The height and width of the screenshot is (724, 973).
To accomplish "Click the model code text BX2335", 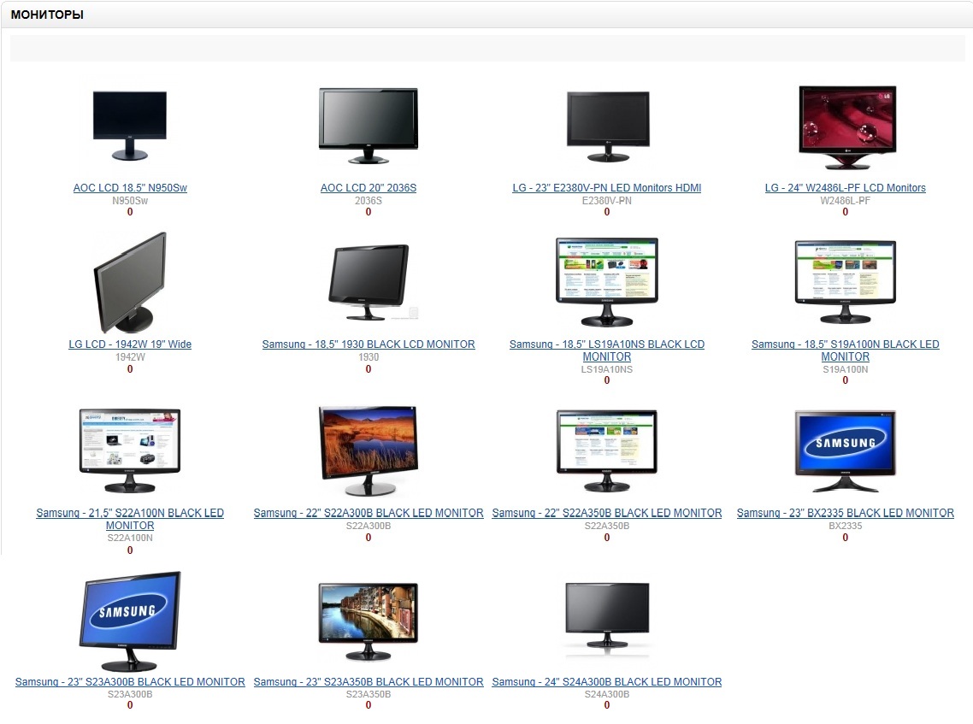I will pos(845,526).
